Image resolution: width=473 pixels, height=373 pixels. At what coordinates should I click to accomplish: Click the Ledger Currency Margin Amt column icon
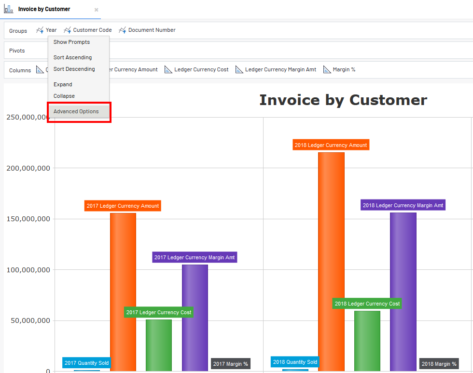pyautogui.click(x=239, y=70)
